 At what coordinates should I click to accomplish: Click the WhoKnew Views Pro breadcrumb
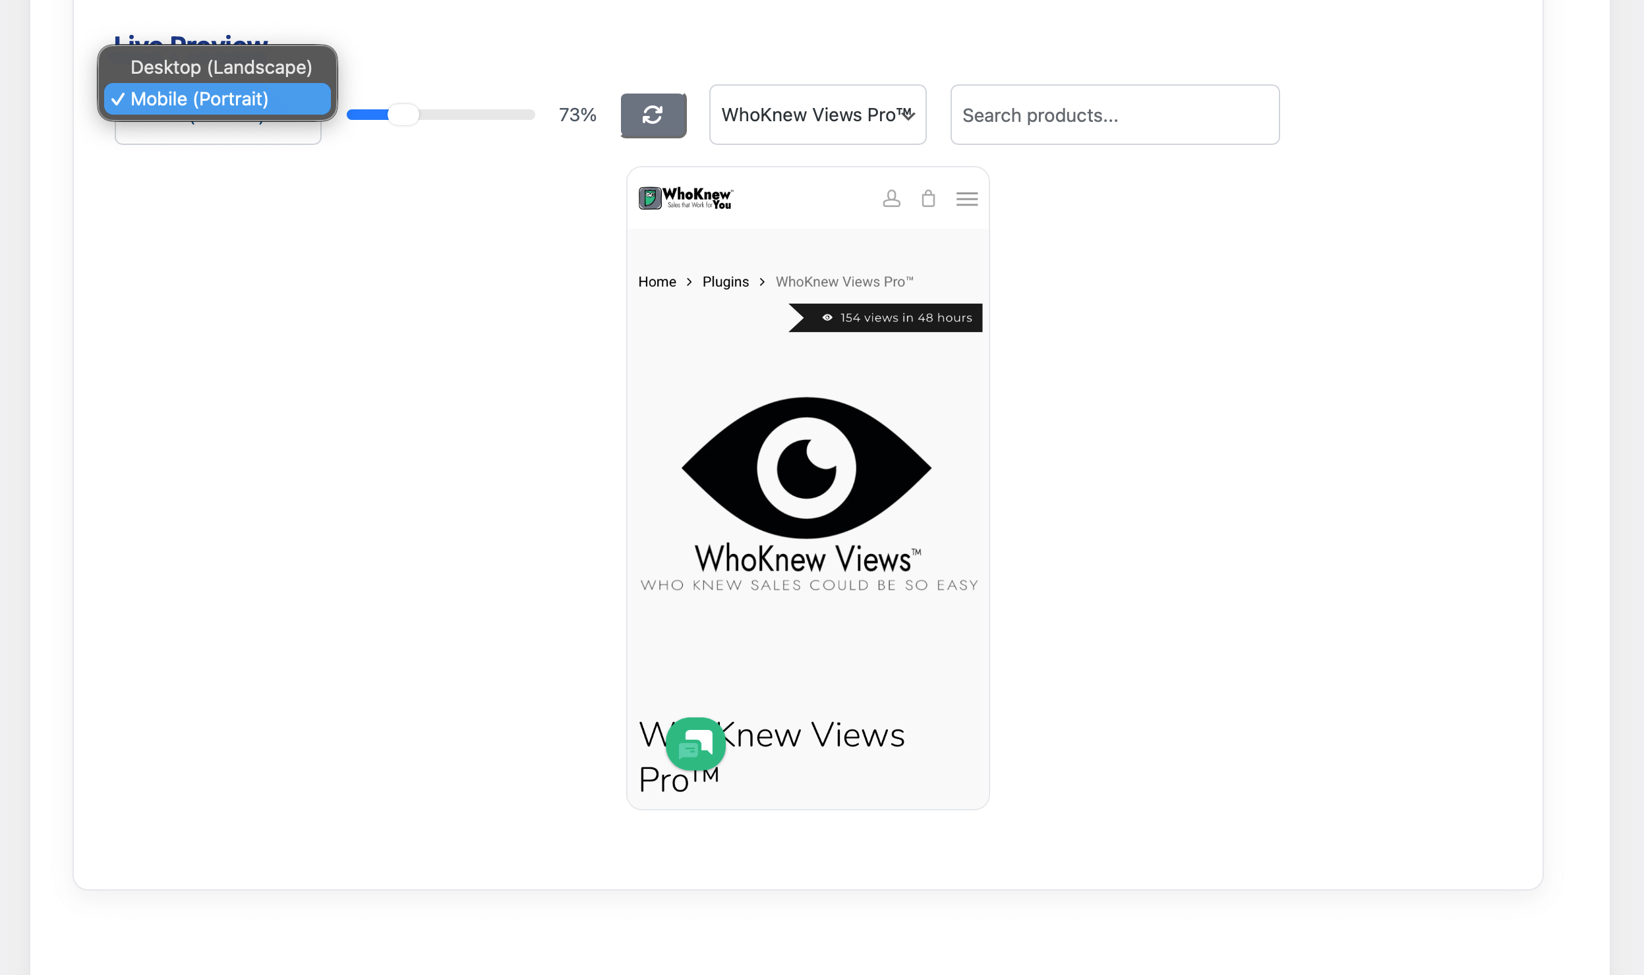pos(844,281)
